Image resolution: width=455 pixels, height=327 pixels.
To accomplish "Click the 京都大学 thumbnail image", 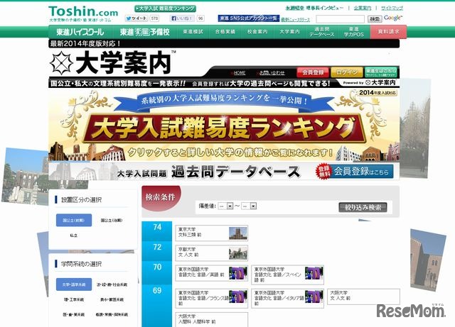I will (x=238, y=253).
